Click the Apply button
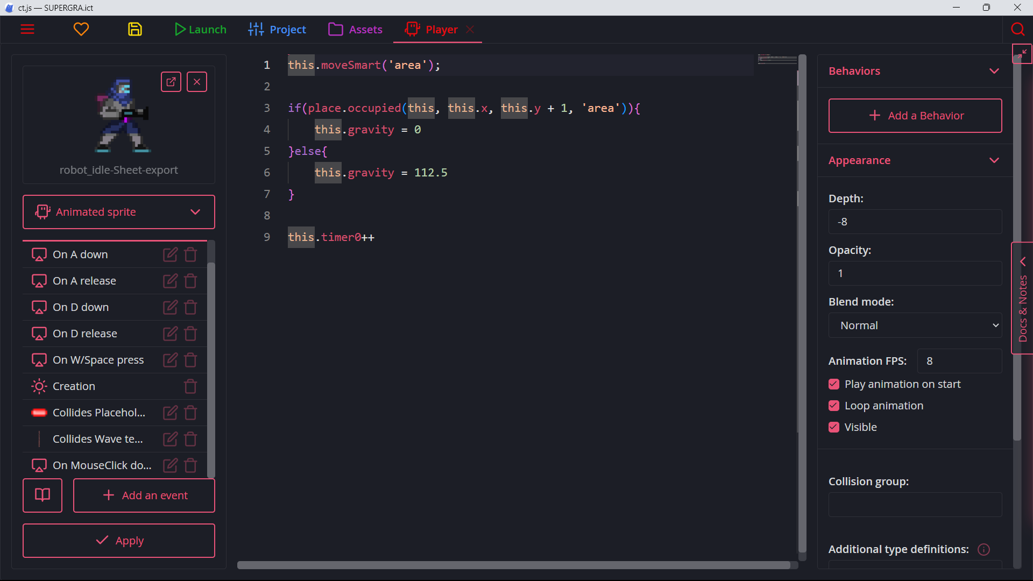Viewport: 1033px width, 581px height. point(119,541)
